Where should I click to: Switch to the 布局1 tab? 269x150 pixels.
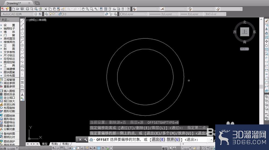coord(55,144)
